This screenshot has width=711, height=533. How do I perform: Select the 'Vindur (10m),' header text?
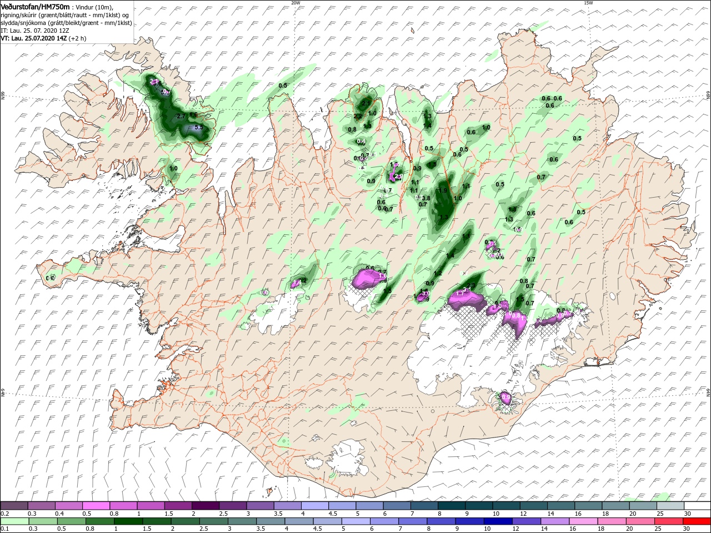pyautogui.click(x=94, y=7)
